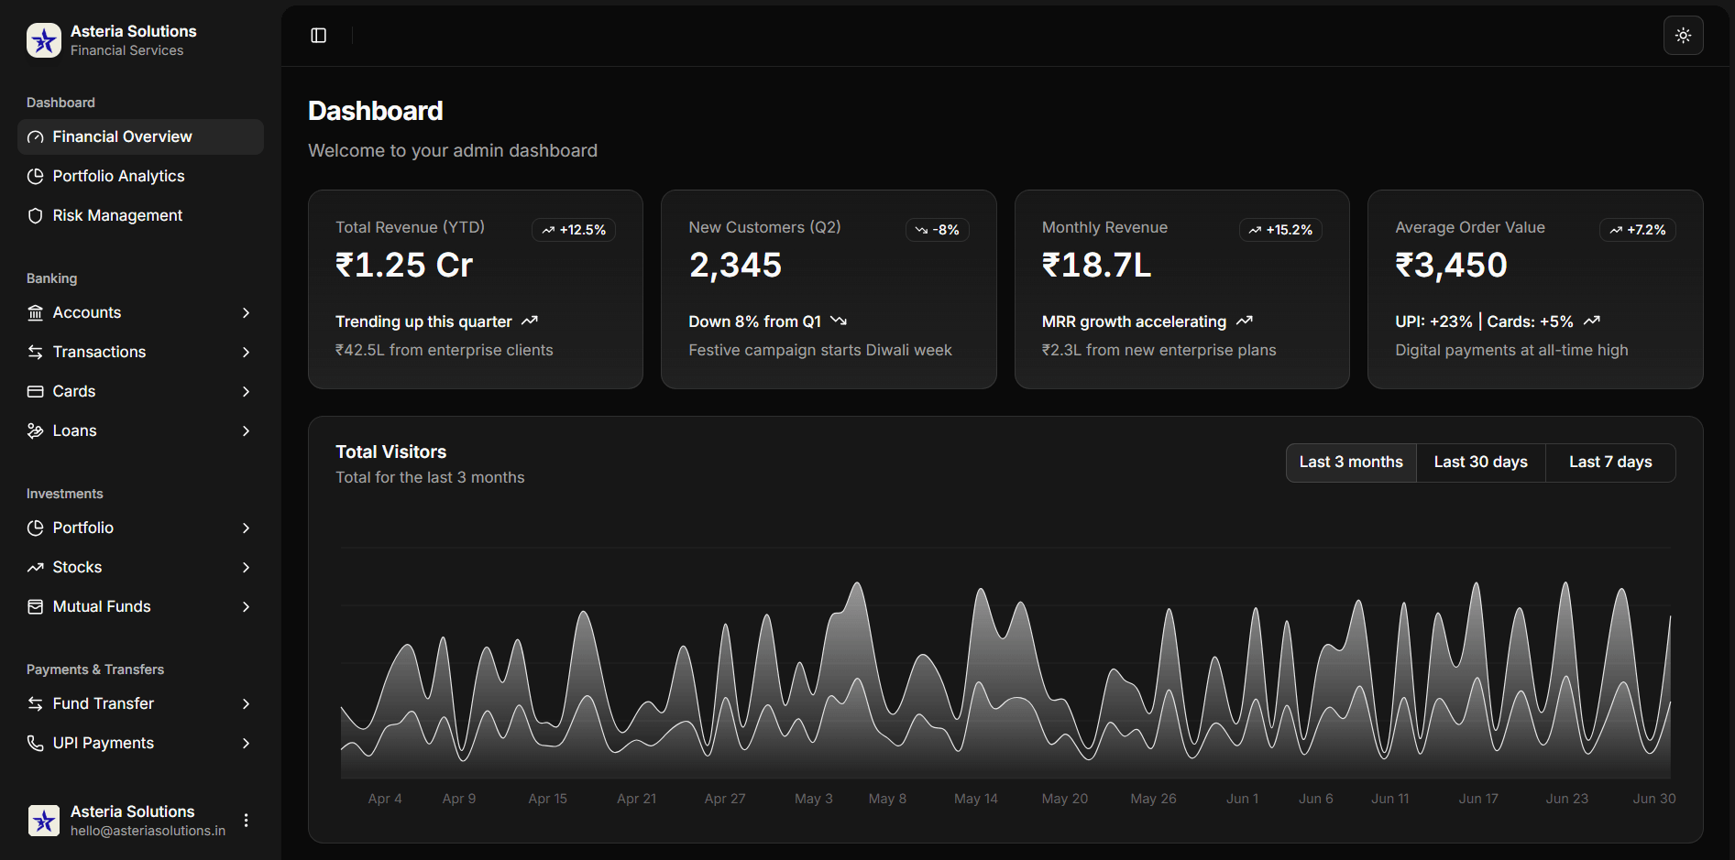1735x860 pixels.
Task: Switch theme with the sun icon
Action: [x=1684, y=36]
